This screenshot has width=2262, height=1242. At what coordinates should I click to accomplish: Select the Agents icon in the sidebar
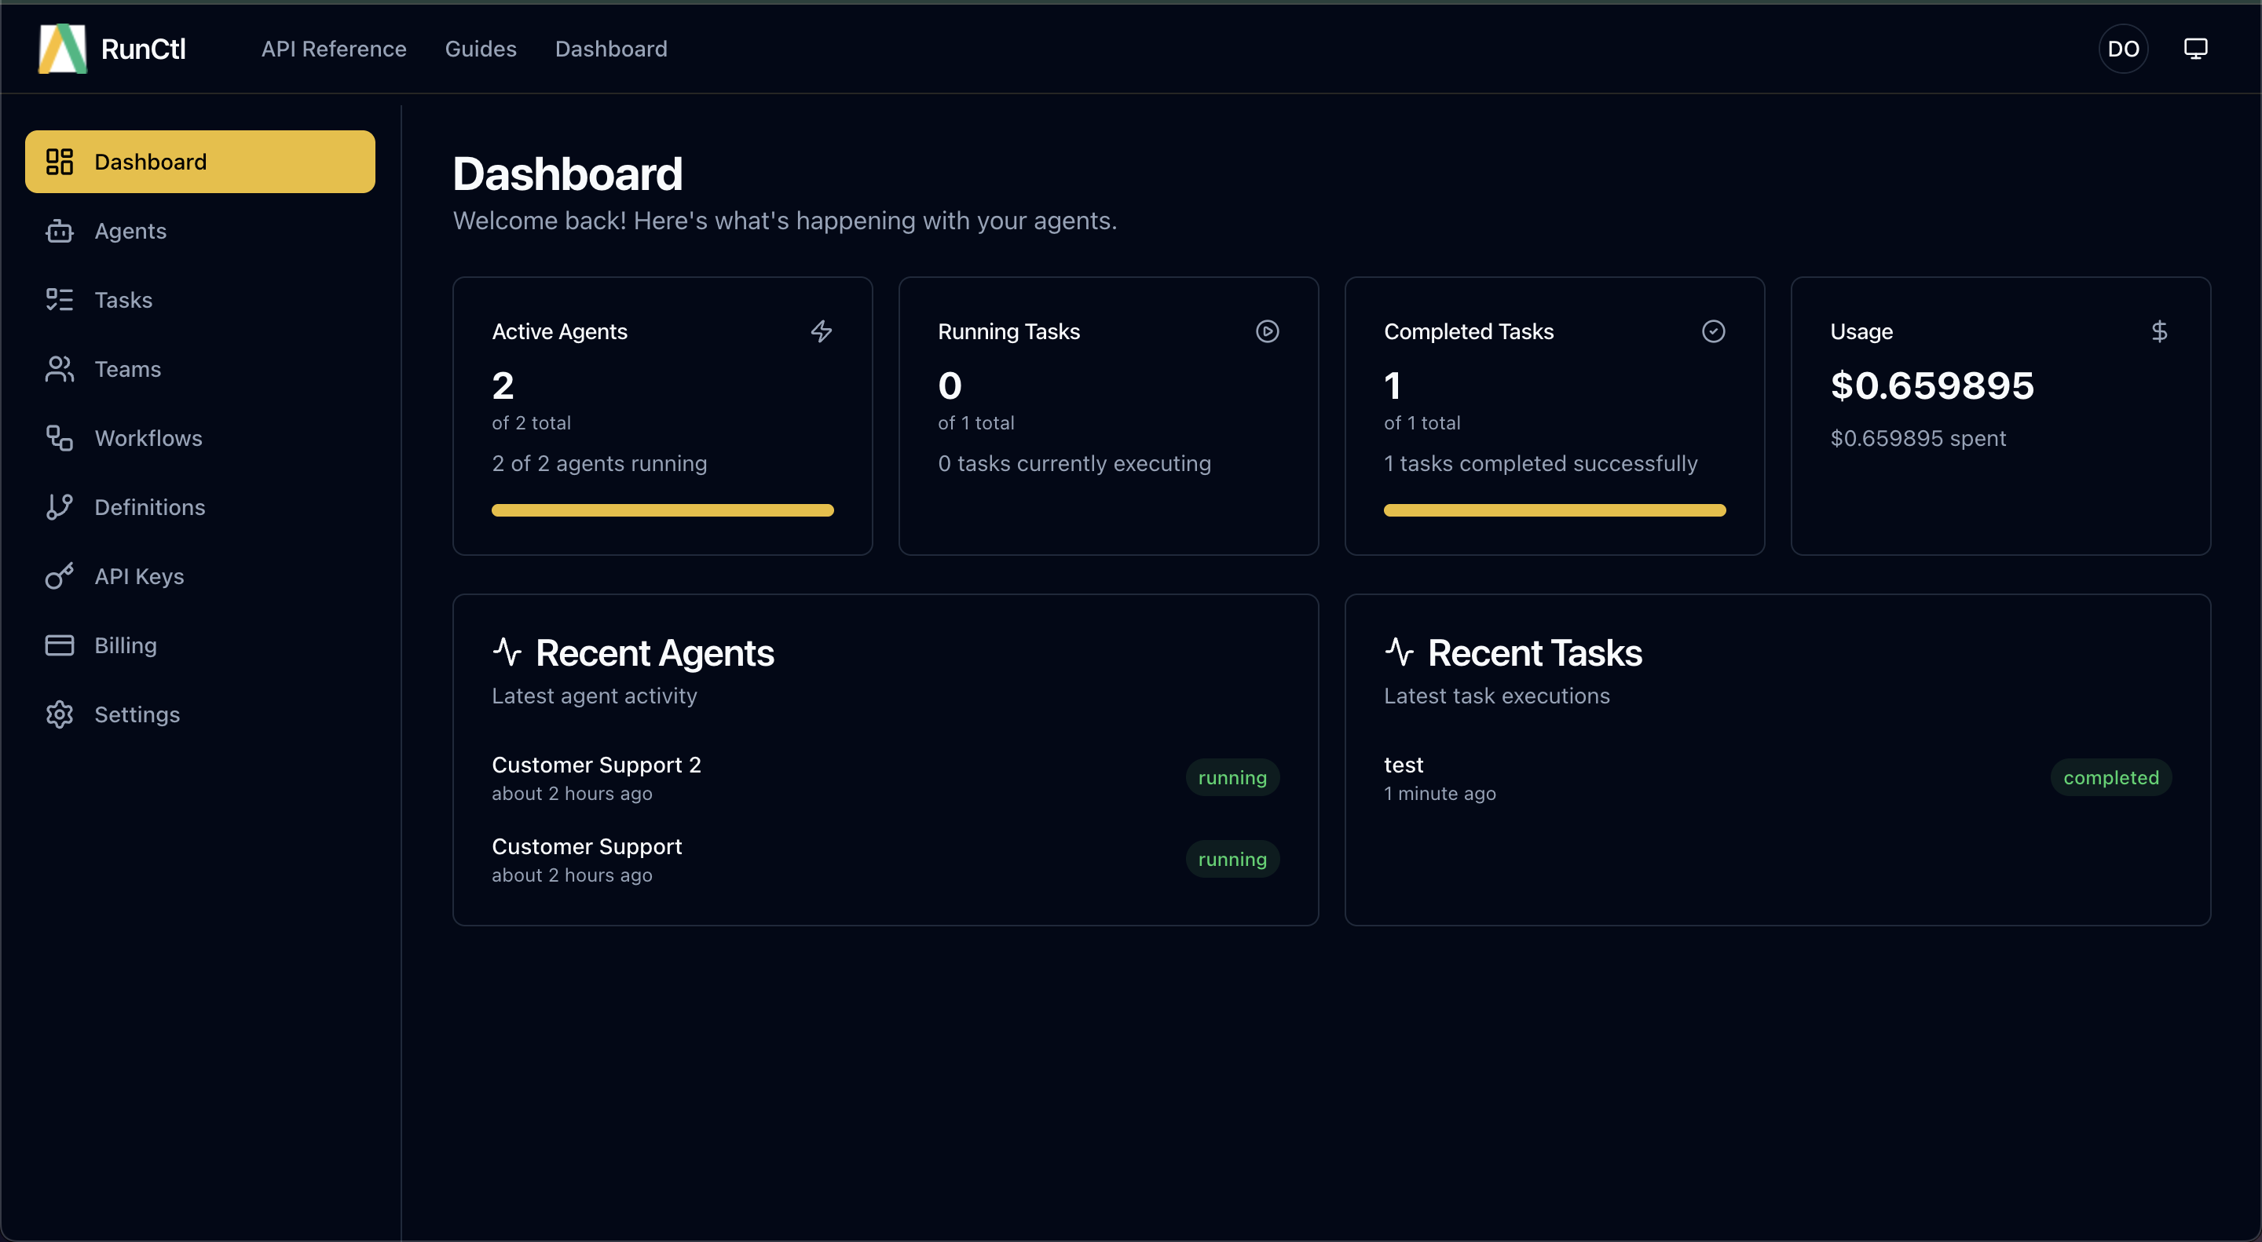click(x=59, y=231)
